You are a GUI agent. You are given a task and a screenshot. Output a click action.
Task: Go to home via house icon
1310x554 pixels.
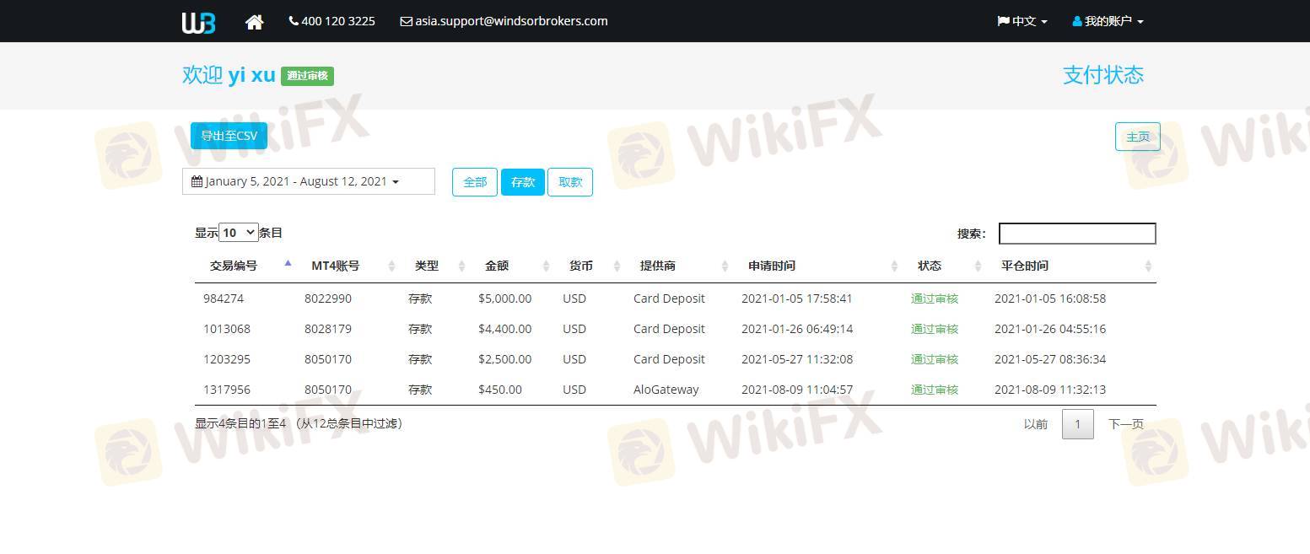[x=254, y=22]
